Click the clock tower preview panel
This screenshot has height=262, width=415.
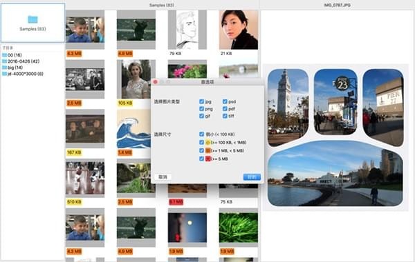pyautogui.click(x=288, y=108)
